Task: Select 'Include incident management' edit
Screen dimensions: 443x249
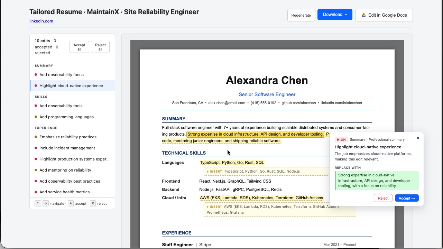Action: (72, 148)
